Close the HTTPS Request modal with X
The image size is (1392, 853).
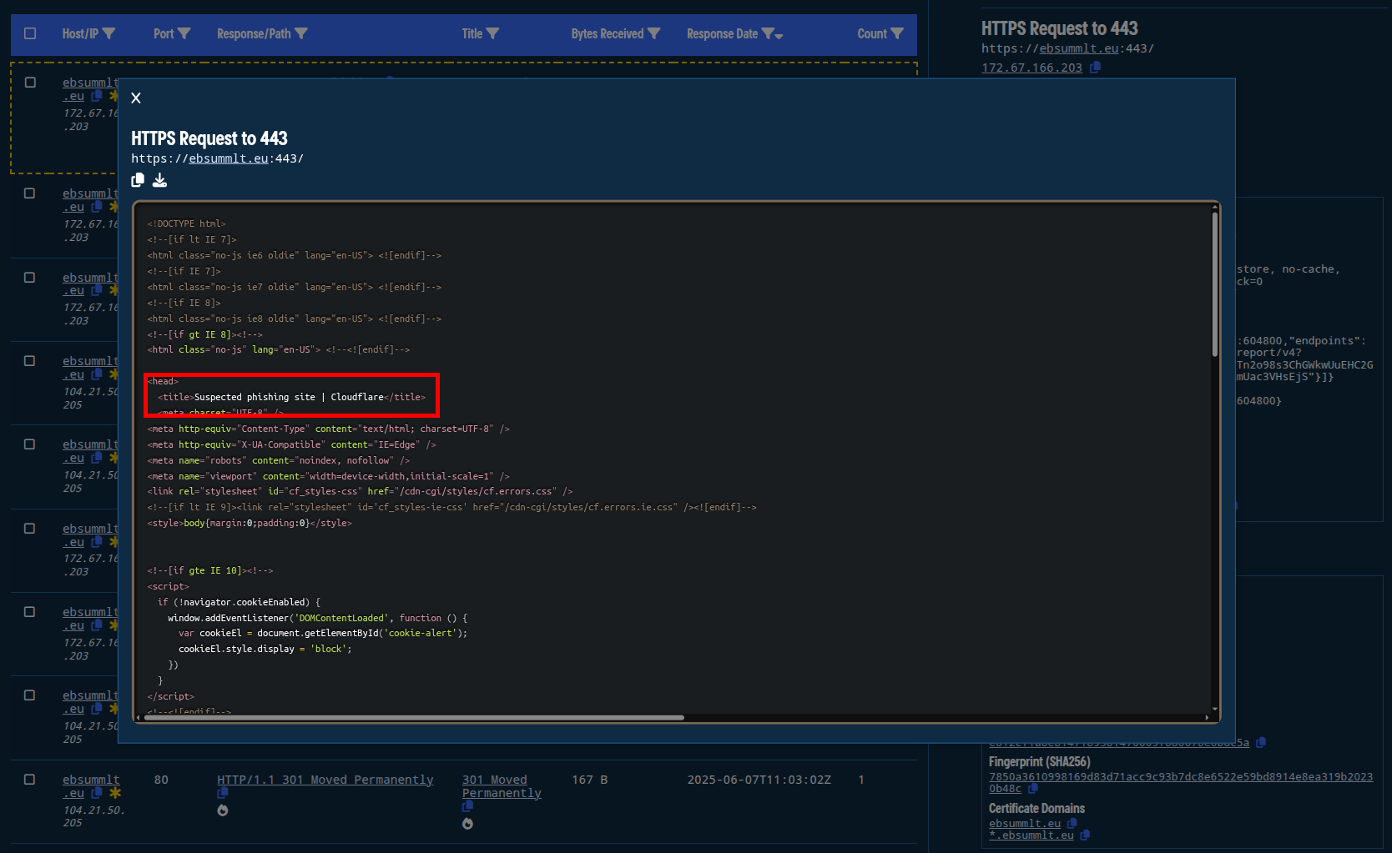click(x=136, y=98)
